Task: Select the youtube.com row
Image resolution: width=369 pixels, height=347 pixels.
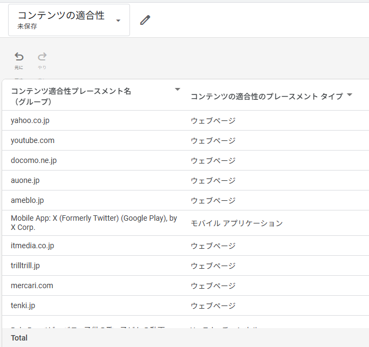Action: pos(186,140)
